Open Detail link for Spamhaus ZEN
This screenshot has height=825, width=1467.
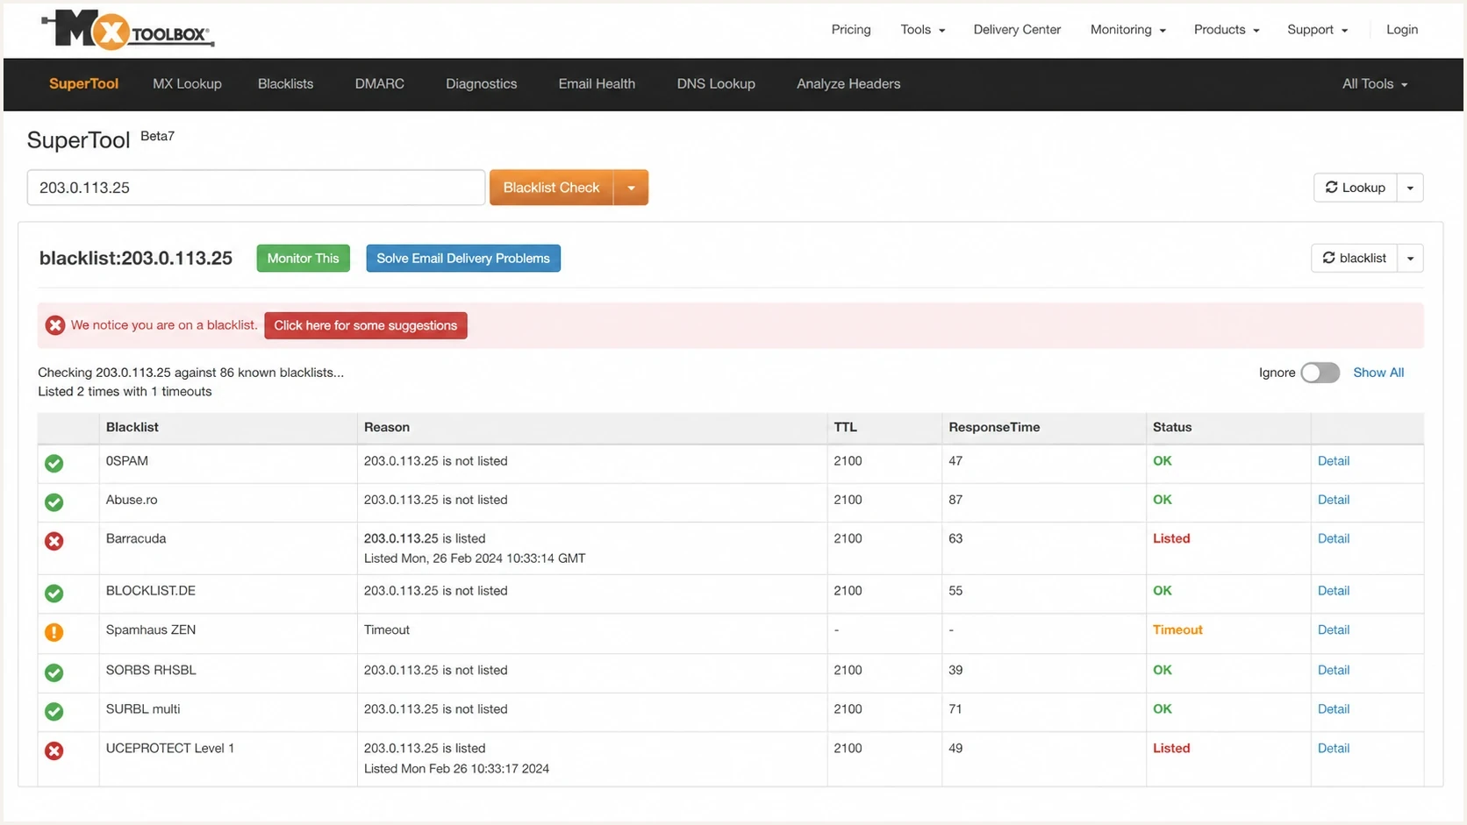pyautogui.click(x=1333, y=629)
